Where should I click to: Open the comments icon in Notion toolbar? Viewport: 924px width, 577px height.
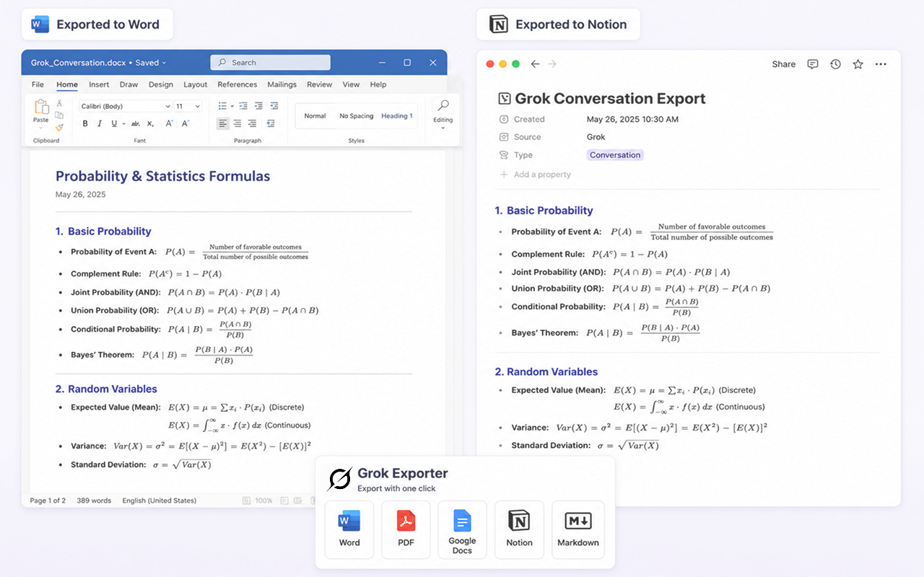pyautogui.click(x=813, y=64)
